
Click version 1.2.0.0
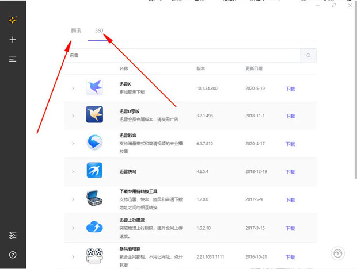(202, 199)
